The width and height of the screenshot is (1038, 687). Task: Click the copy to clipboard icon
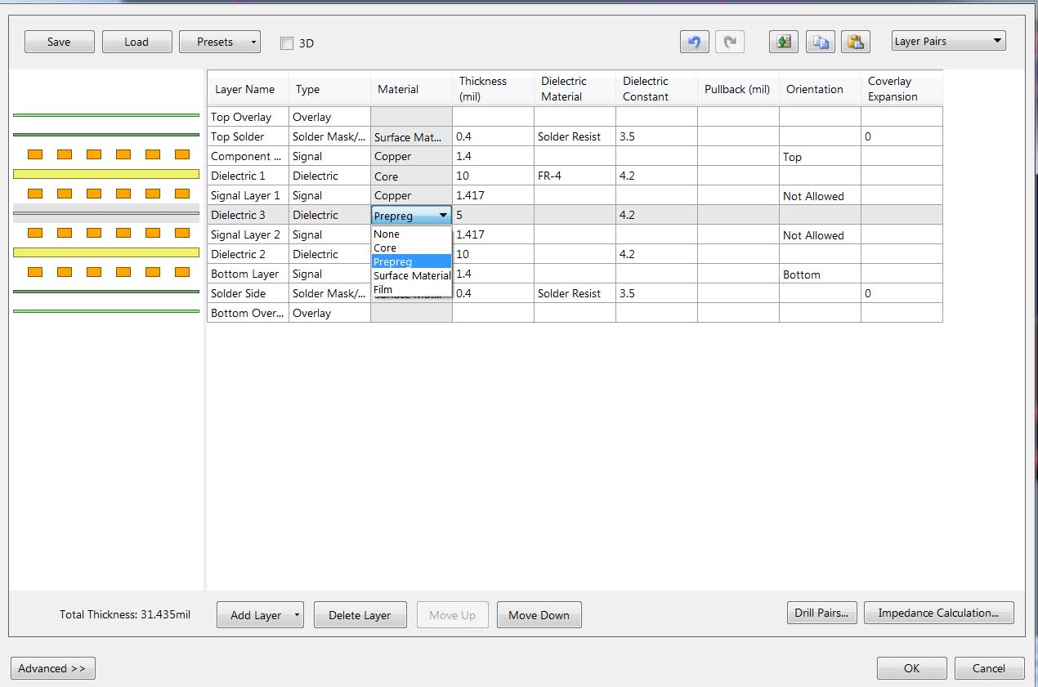[x=820, y=42]
